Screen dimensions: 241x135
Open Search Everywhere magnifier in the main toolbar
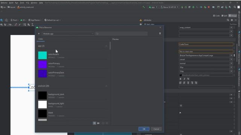235,7
